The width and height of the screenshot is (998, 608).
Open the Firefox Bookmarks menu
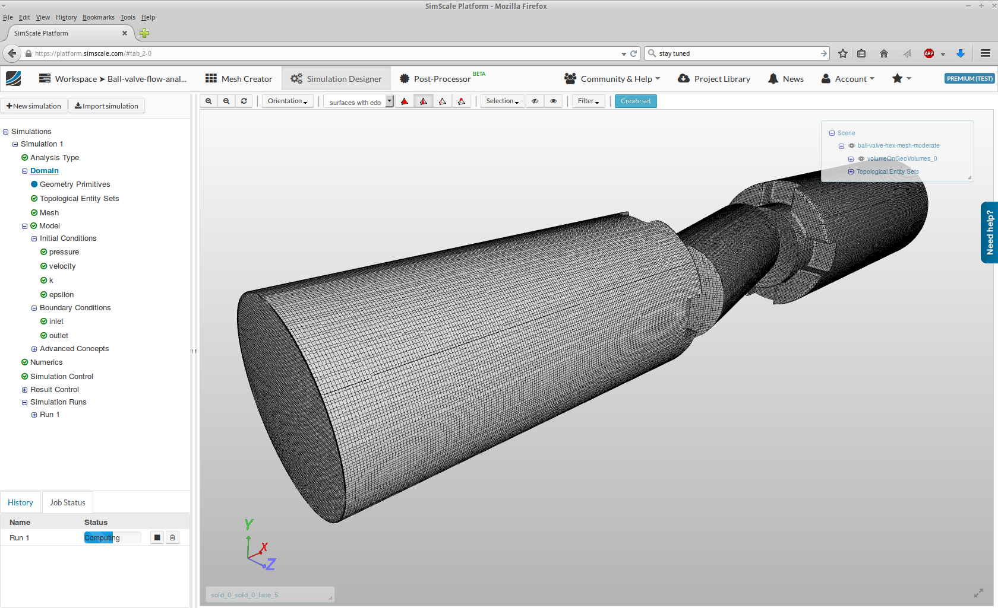(x=98, y=17)
